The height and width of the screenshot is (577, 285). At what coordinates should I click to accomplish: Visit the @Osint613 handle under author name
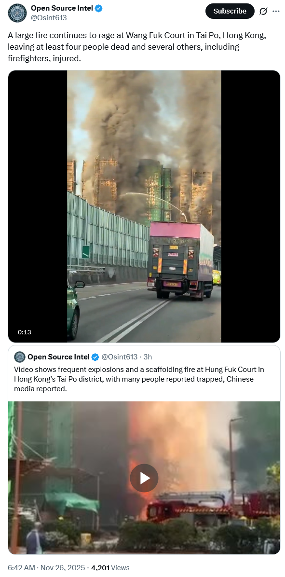pyautogui.click(x=49, y=17)
